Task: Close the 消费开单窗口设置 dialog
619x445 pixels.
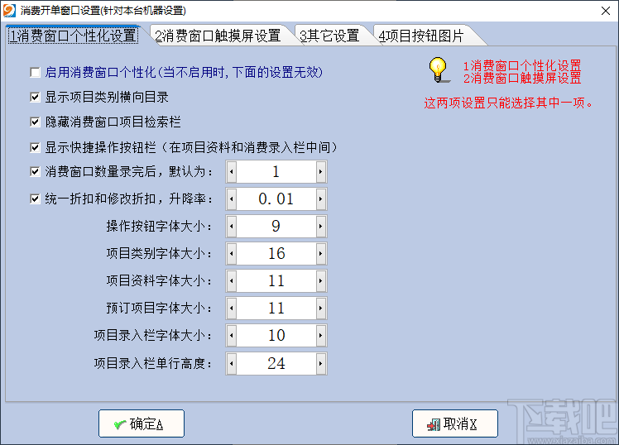Action: pos(606,11)
